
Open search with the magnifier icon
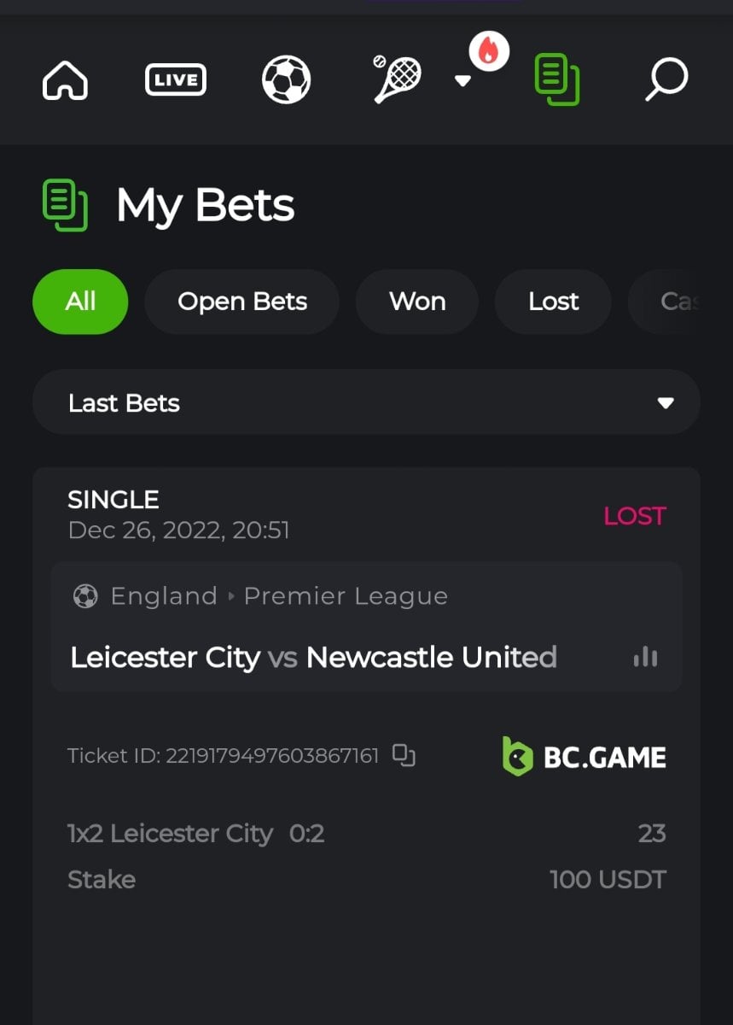click(666, 79)
